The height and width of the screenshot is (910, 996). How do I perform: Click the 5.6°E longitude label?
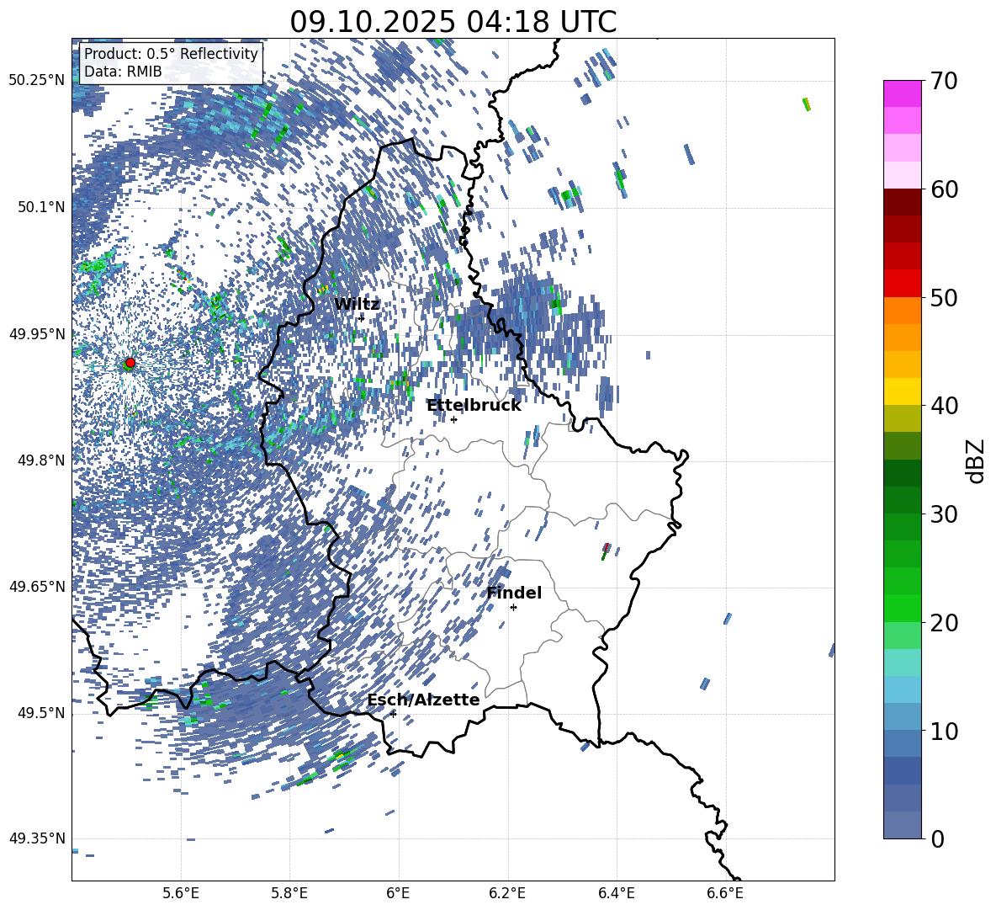point(181,894)
